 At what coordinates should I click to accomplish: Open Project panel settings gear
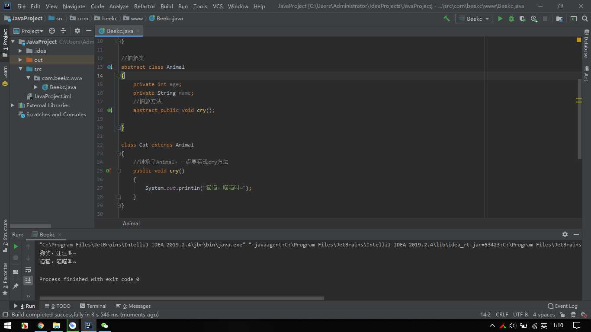coord(77,31)
